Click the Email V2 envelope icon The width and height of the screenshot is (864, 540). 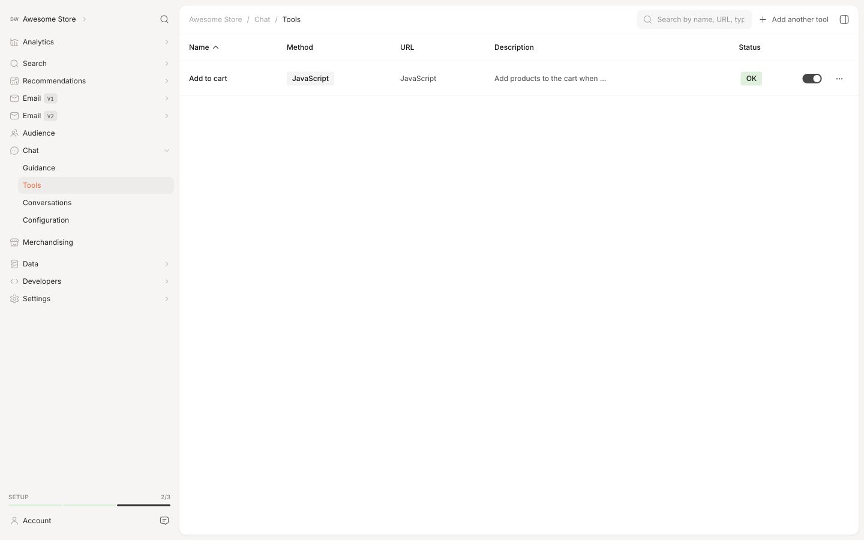[14, 116]
